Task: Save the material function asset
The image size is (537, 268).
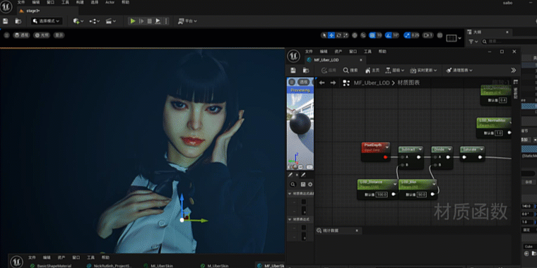Action: click(293, 70)
